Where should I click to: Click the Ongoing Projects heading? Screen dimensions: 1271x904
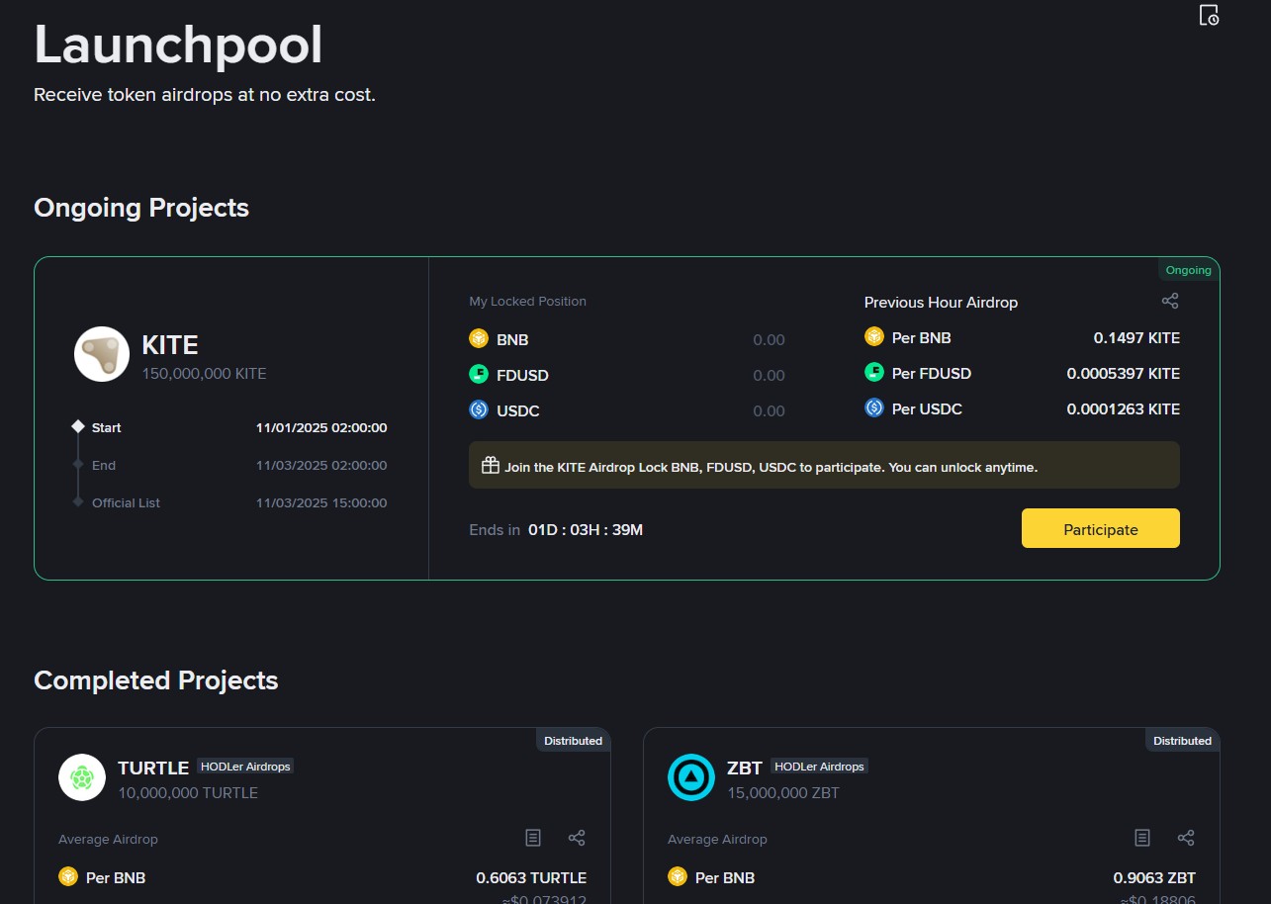tap(141, 208)
